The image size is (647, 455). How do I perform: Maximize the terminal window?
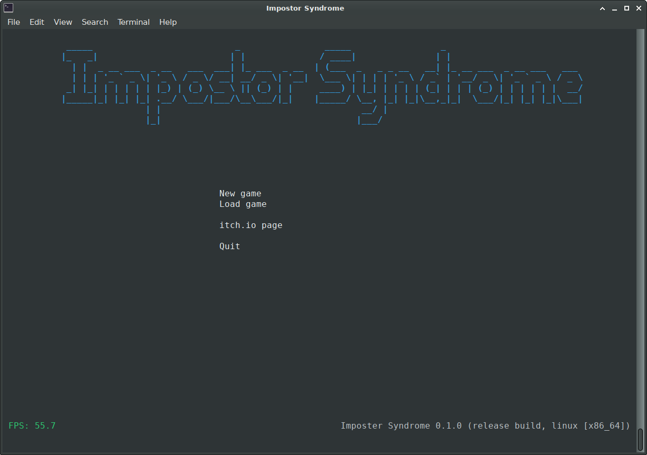(627, 8)
